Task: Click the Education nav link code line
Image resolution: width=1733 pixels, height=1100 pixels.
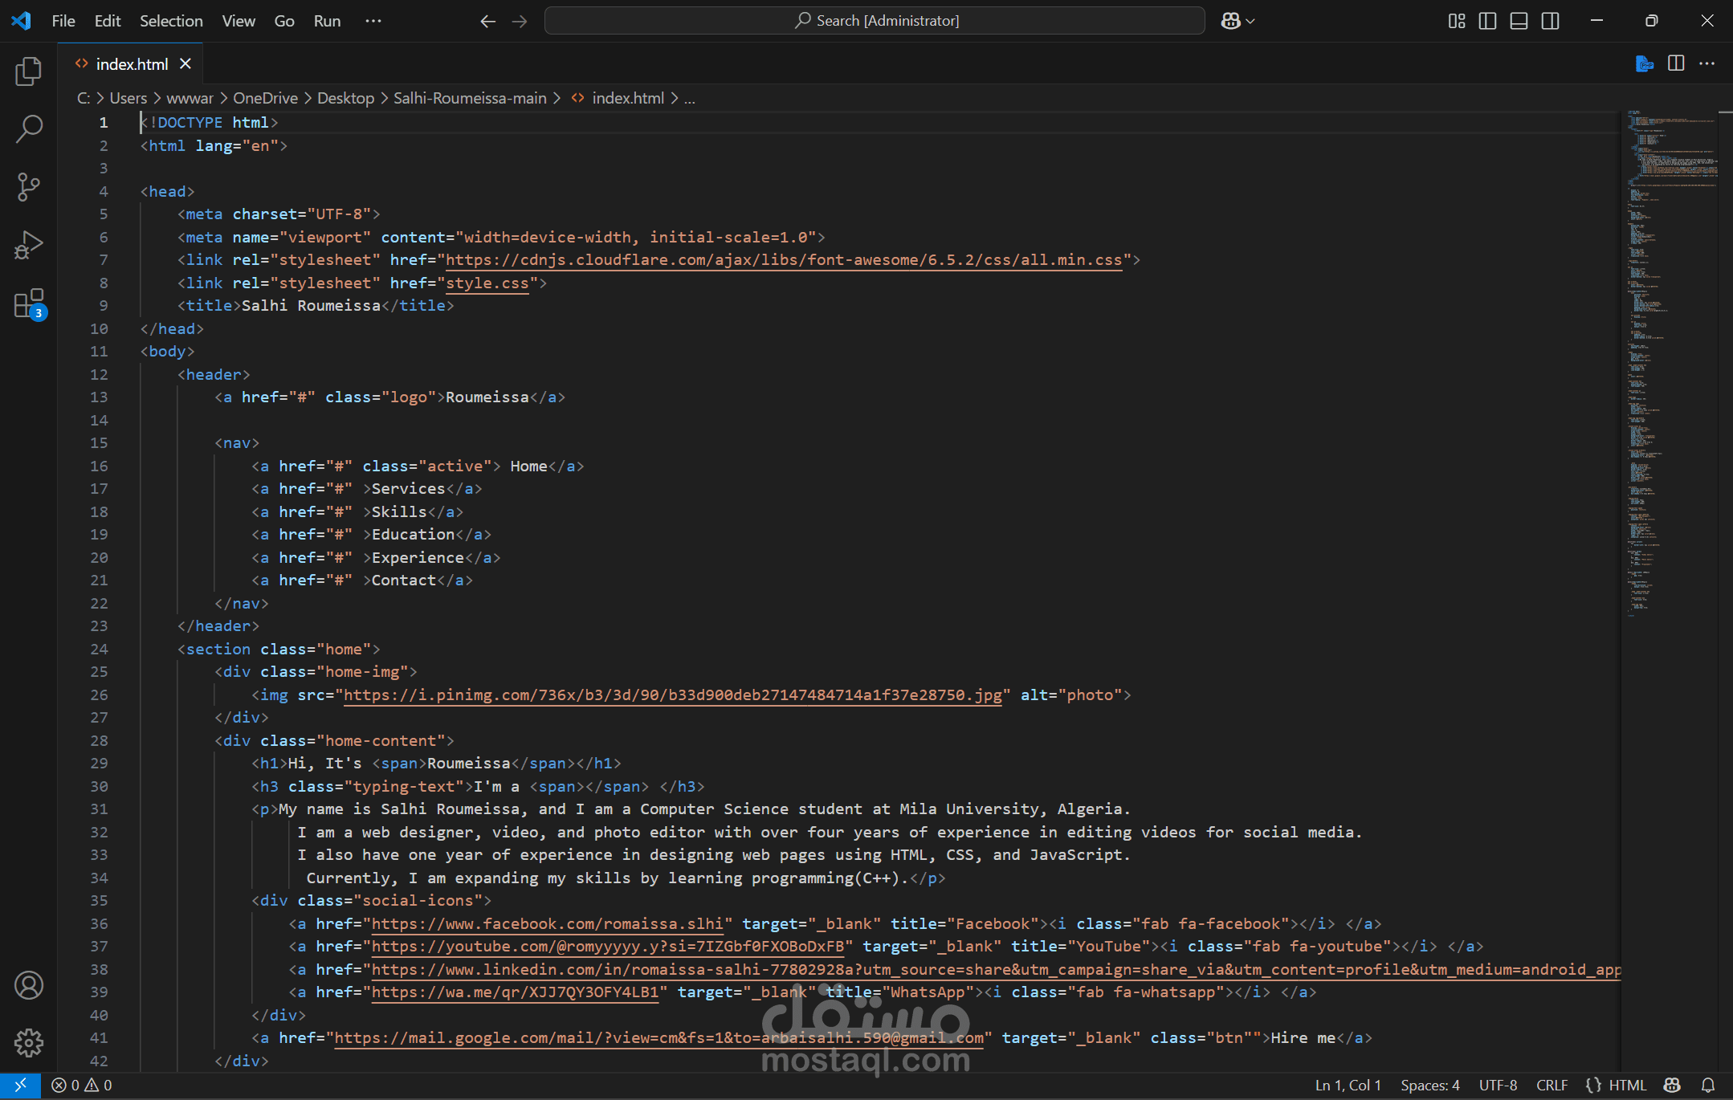Action: click(x=371, y=535)
